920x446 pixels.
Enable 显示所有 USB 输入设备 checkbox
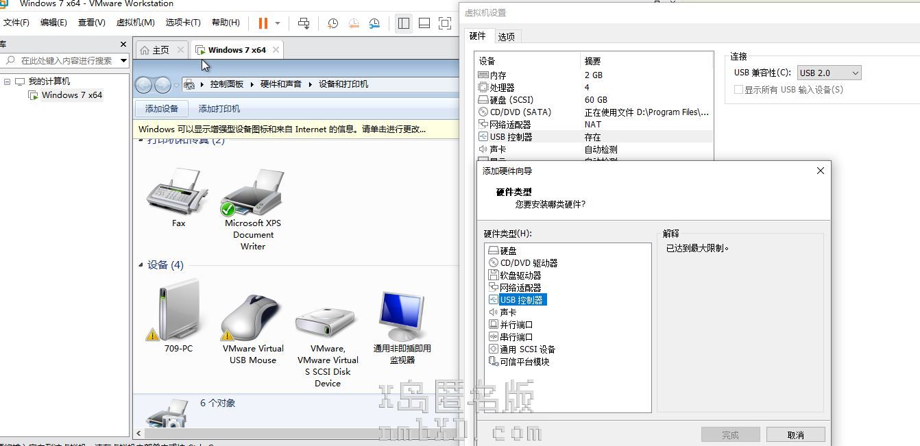[x=738, y=90]
